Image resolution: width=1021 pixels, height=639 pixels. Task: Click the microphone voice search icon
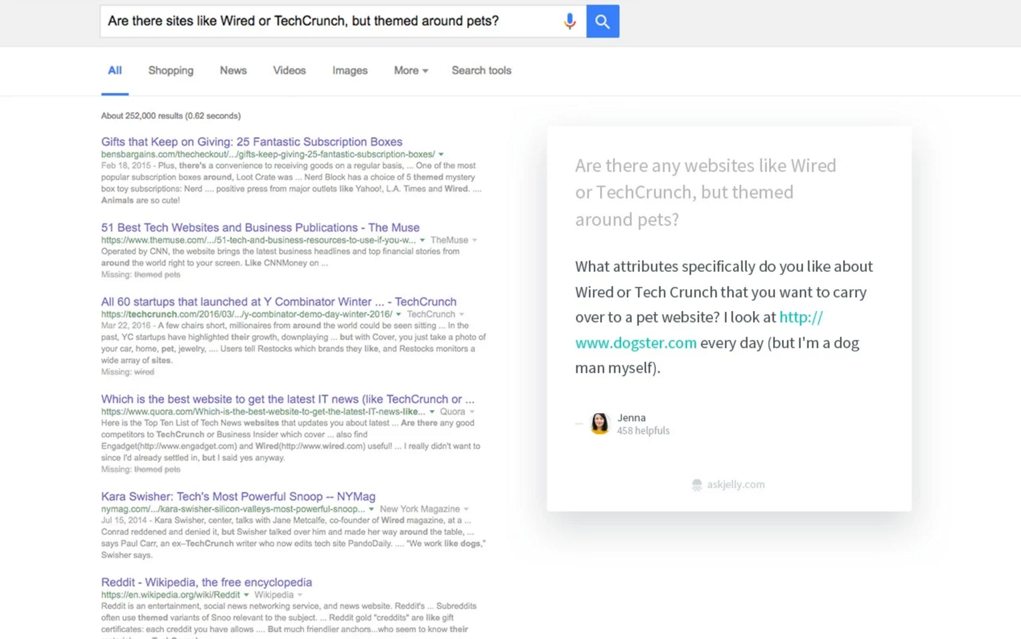pyautogui.click(x=569, y=21)
